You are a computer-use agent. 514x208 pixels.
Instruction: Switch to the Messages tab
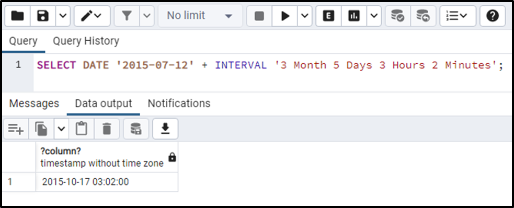34,103
